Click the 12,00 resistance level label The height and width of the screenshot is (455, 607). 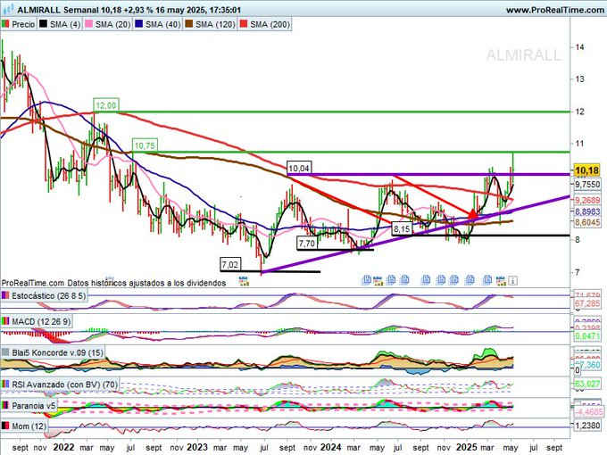105,105
